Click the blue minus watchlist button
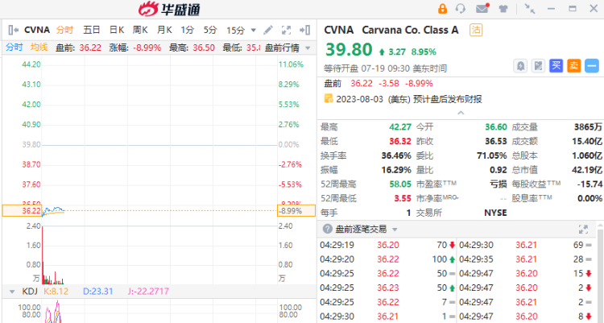The width and height of the screenshot is (604, 323). (x=592, y=66)
